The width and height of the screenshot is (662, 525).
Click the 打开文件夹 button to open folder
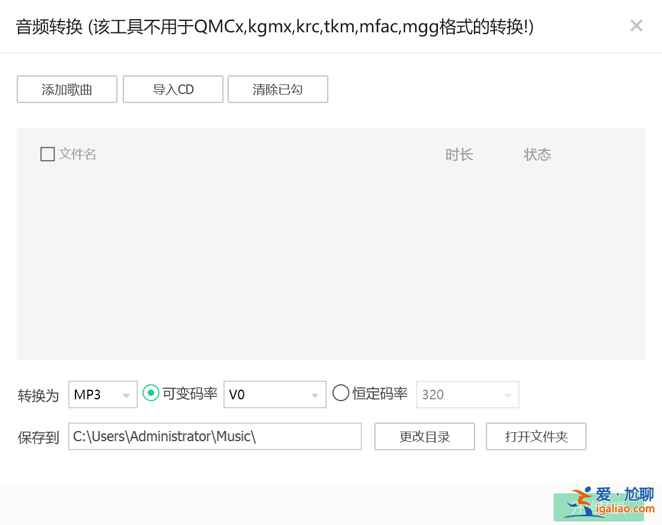(x=536, y=436)
